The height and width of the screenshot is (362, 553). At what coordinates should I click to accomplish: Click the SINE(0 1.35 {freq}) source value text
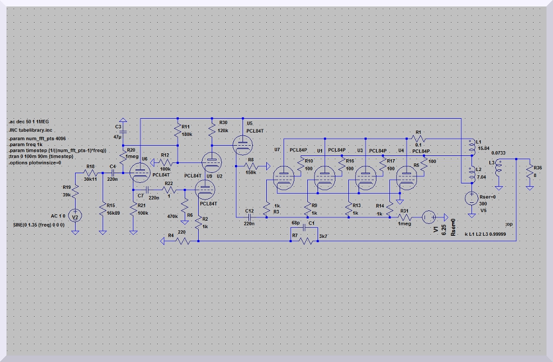point(39,224)
